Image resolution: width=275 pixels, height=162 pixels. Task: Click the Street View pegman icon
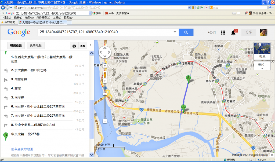coord(105,75)
